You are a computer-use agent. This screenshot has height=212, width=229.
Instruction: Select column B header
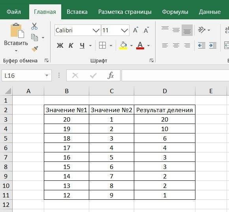(x=67, y=91)
